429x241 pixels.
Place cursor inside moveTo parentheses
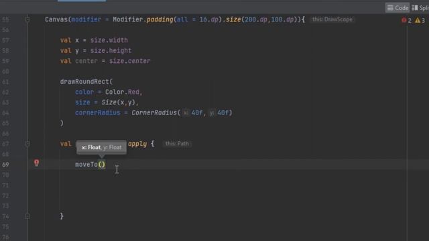point(101,165)
